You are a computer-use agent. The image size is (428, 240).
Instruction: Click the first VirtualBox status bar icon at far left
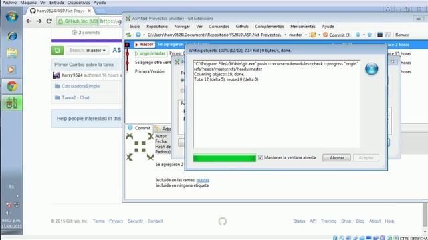tap(335, 238)
